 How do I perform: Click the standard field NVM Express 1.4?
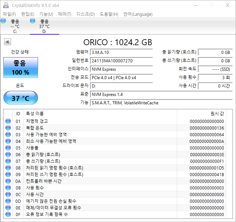161,95
